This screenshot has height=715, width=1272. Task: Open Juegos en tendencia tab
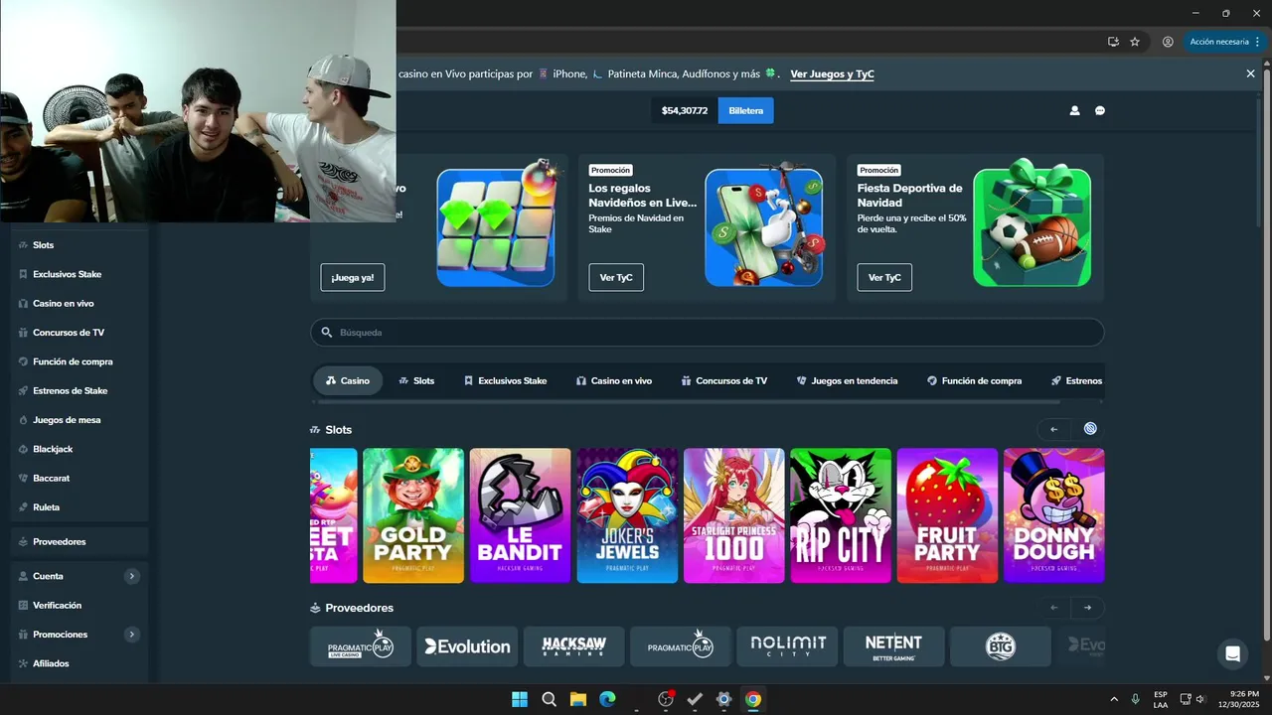[847, 380]
